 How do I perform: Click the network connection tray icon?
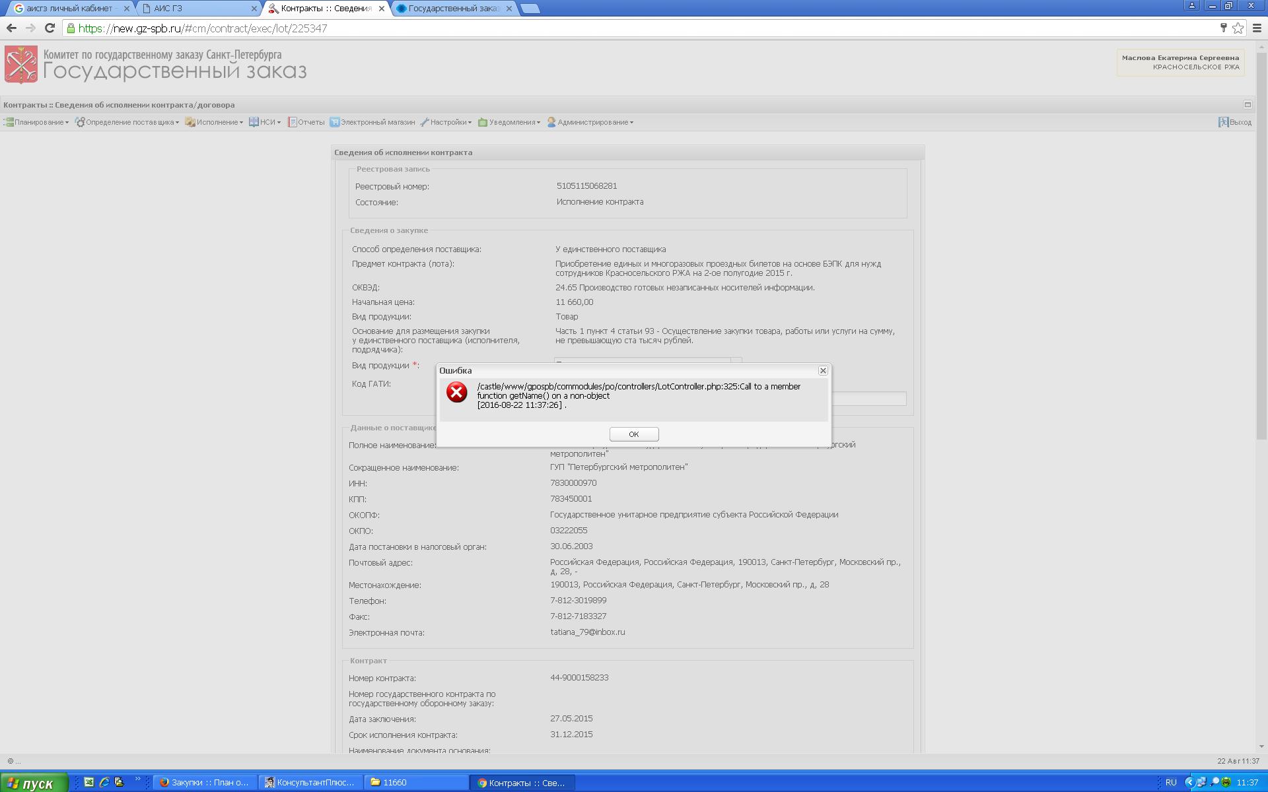pyautogui.click(x=1201, y=783)
